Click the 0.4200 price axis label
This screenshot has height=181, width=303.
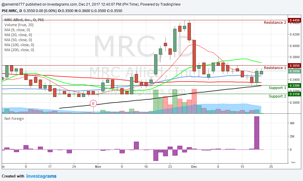(294, 35)
